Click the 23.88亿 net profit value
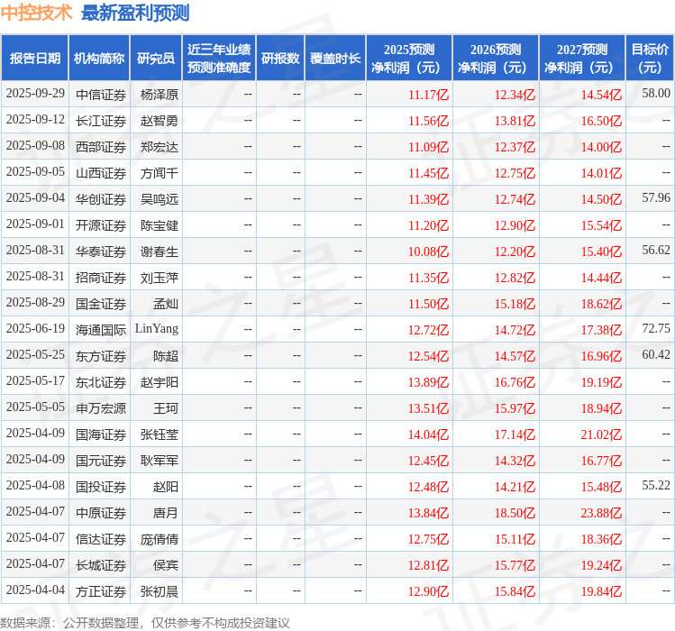The width and height of the screenshot is (675, 631). tap(600, 513)
